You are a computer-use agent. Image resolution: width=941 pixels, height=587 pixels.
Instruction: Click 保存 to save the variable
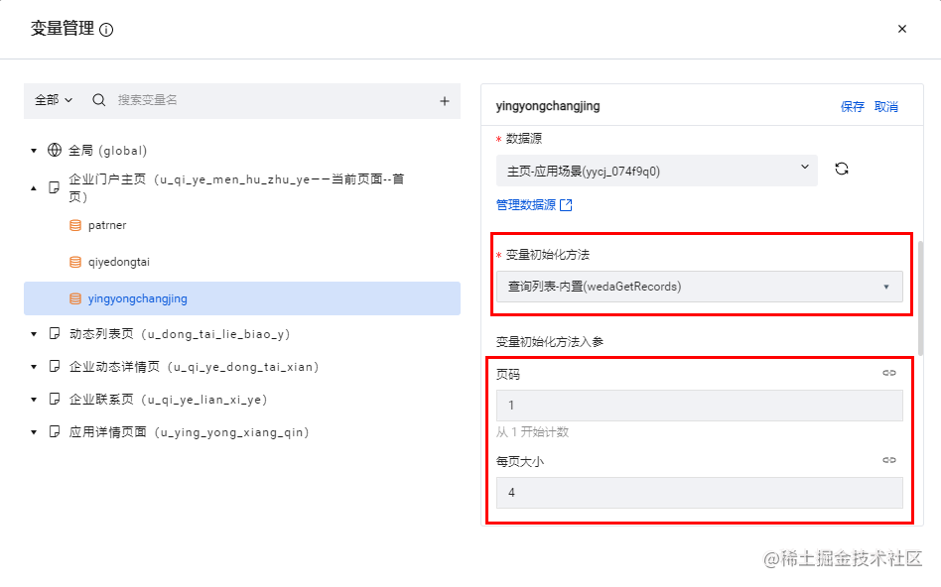pyautogui.click(x=853, y=107)
